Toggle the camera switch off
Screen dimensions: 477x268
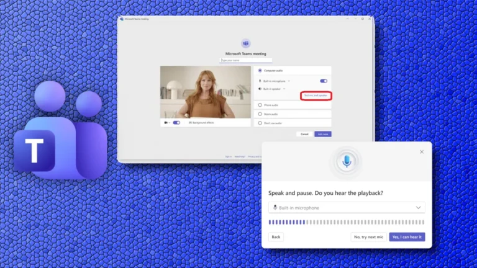pyautogui.click(x=176, y=123)
